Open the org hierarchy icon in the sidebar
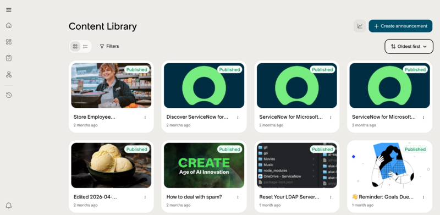The height and width of the screenshot is (215, 440). pos(9,75)
